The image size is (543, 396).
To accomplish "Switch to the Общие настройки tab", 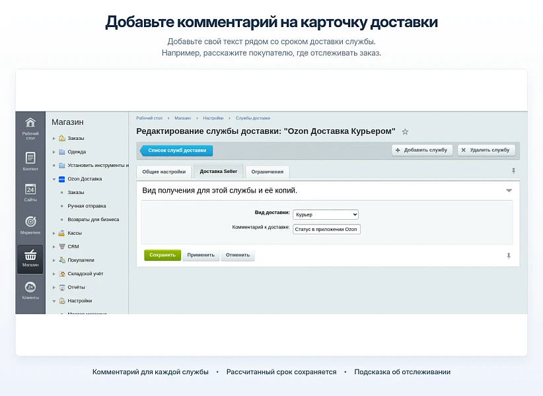I will (164, 172).
